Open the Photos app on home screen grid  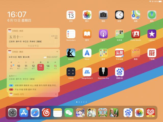[x=87, y=15]
